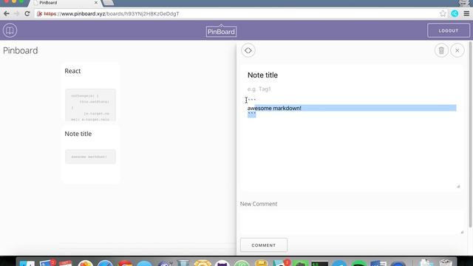Open the Note title card
473x266 pixels.
coord(90,154)
